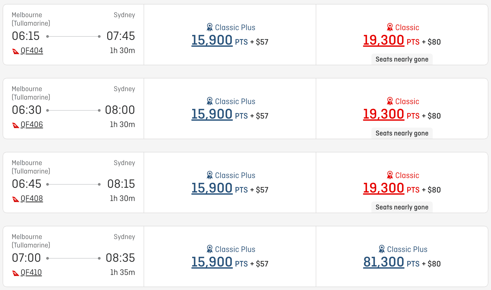This screenshot has height=290, width=491.
Task: Open flight details for QF404
Action: (x=31, y=50)
